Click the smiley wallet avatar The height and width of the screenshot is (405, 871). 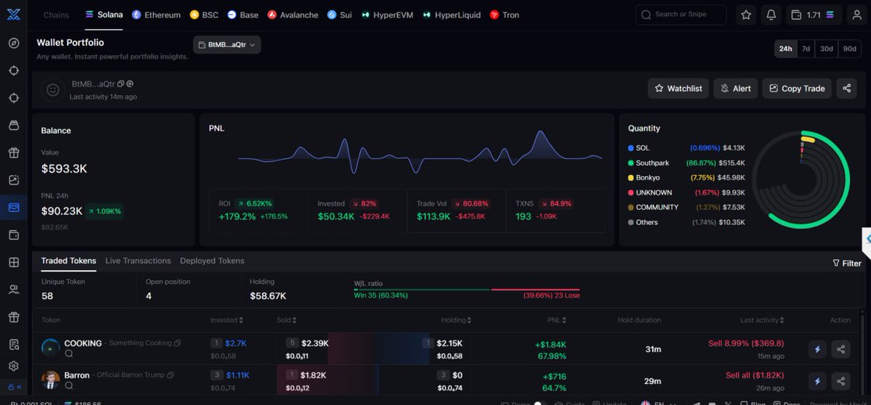click(52, 89)
